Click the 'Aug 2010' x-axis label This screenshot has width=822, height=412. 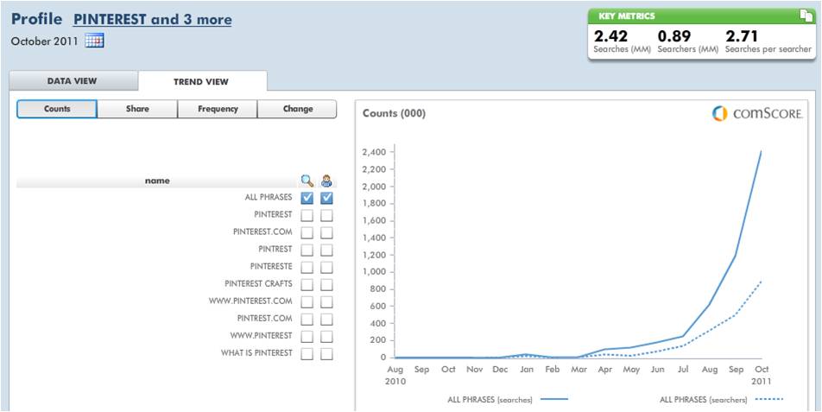tap(395, 376)
